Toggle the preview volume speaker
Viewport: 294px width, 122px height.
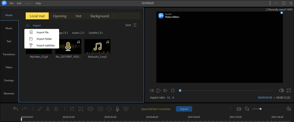click(x=281, y=91)
